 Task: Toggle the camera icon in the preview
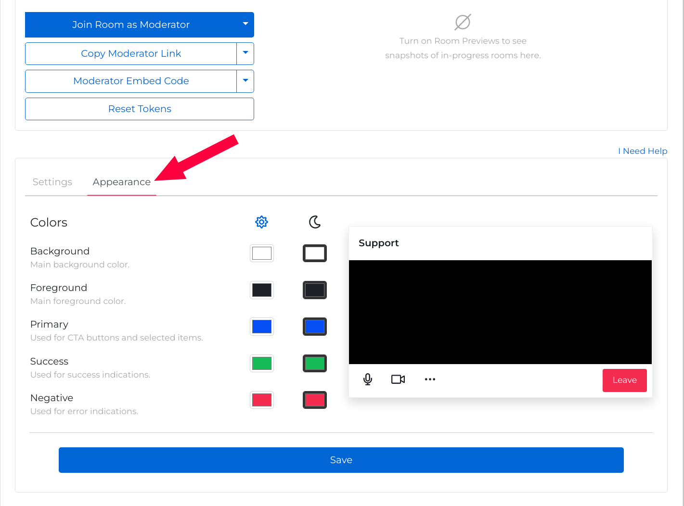coord(398,379)
